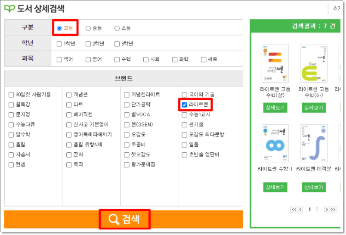Select the 중등 radio button
This screenshot has width=346, height=235.
click(x=88, y=28)
